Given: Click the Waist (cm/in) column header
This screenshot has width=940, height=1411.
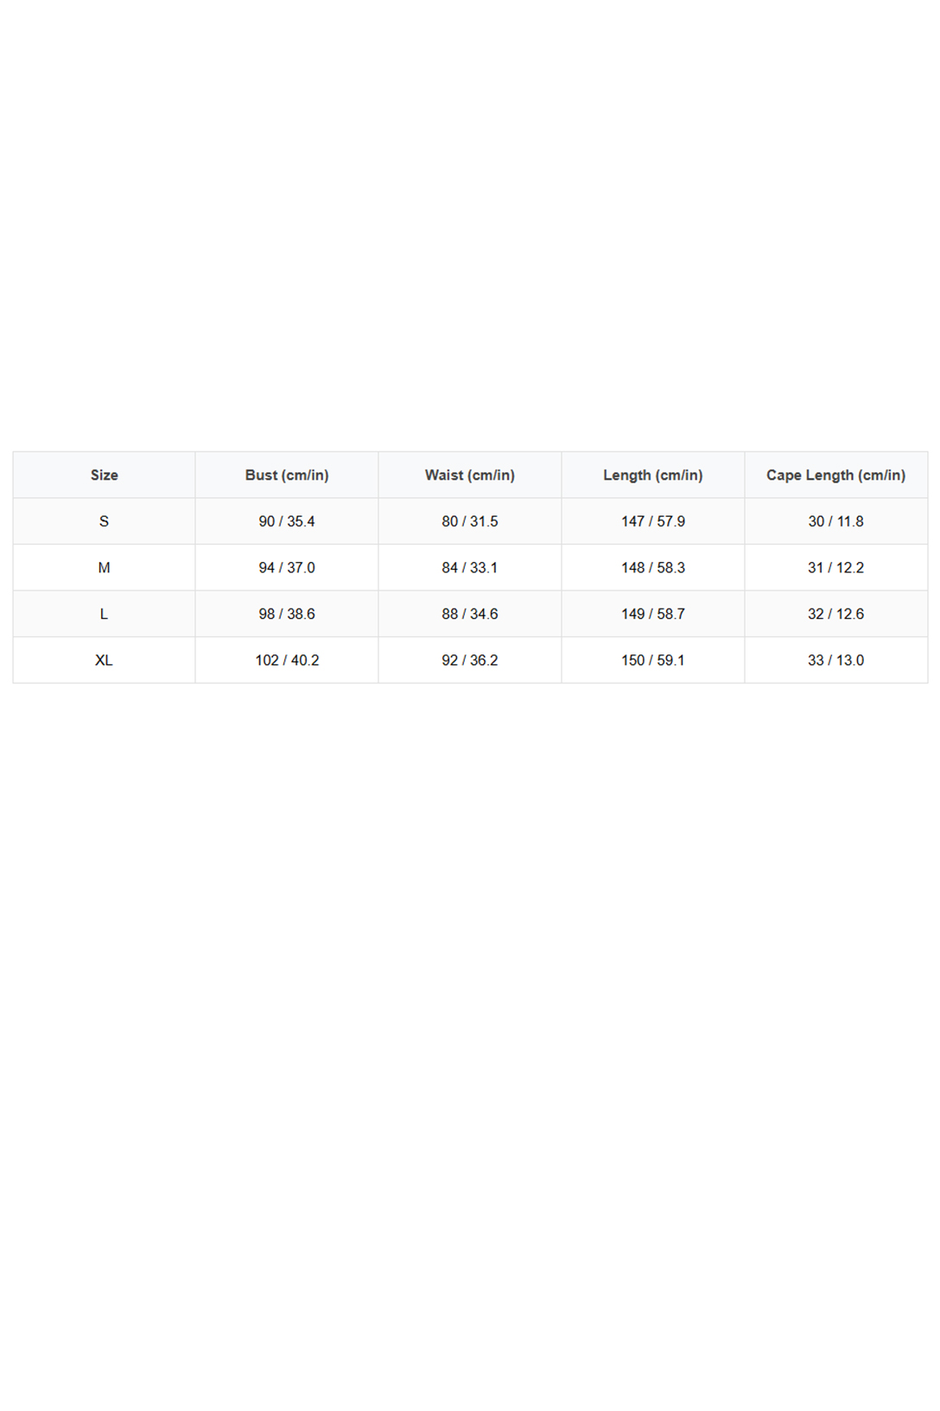Looking at the screenshot, I should 470,475.
